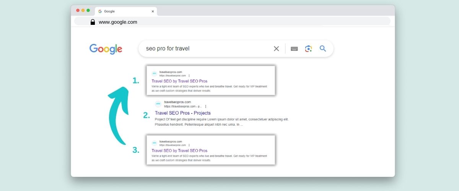Switch to the Google tab
Screen dimensions: 459x191
coord(126,11)
